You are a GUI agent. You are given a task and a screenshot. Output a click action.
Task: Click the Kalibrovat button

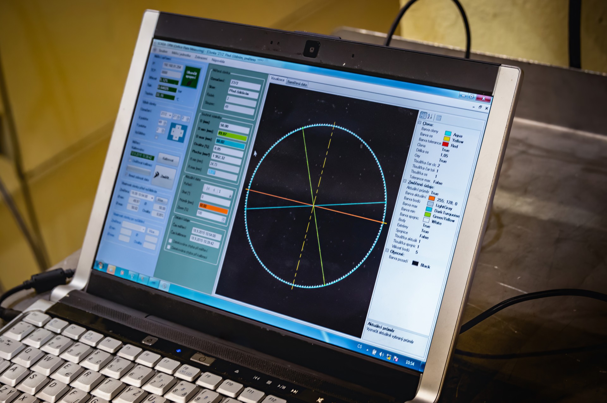(x=168, y=160)
